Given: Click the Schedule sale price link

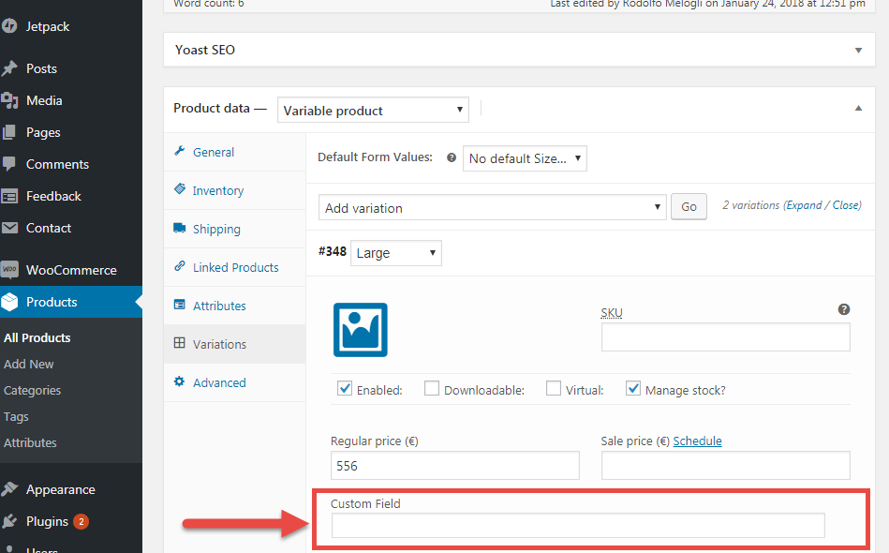Looking at the screenshot, I should point(697,441).
